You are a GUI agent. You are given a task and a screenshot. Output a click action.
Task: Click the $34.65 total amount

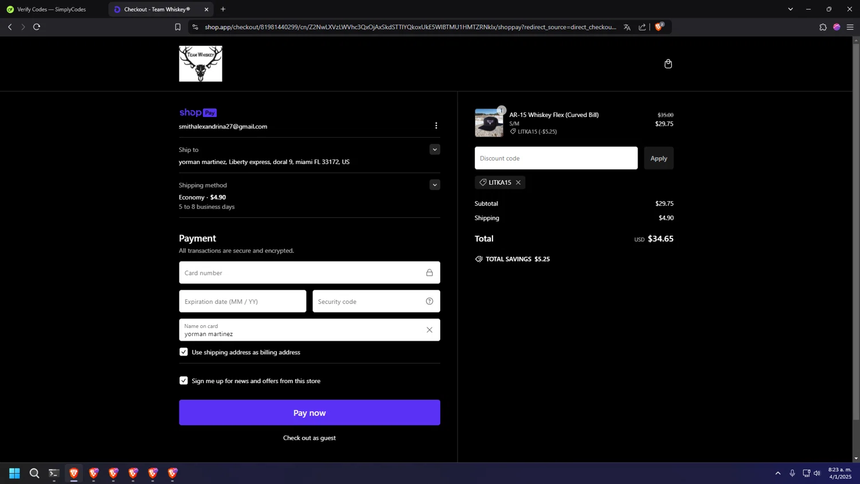point(660,239)
